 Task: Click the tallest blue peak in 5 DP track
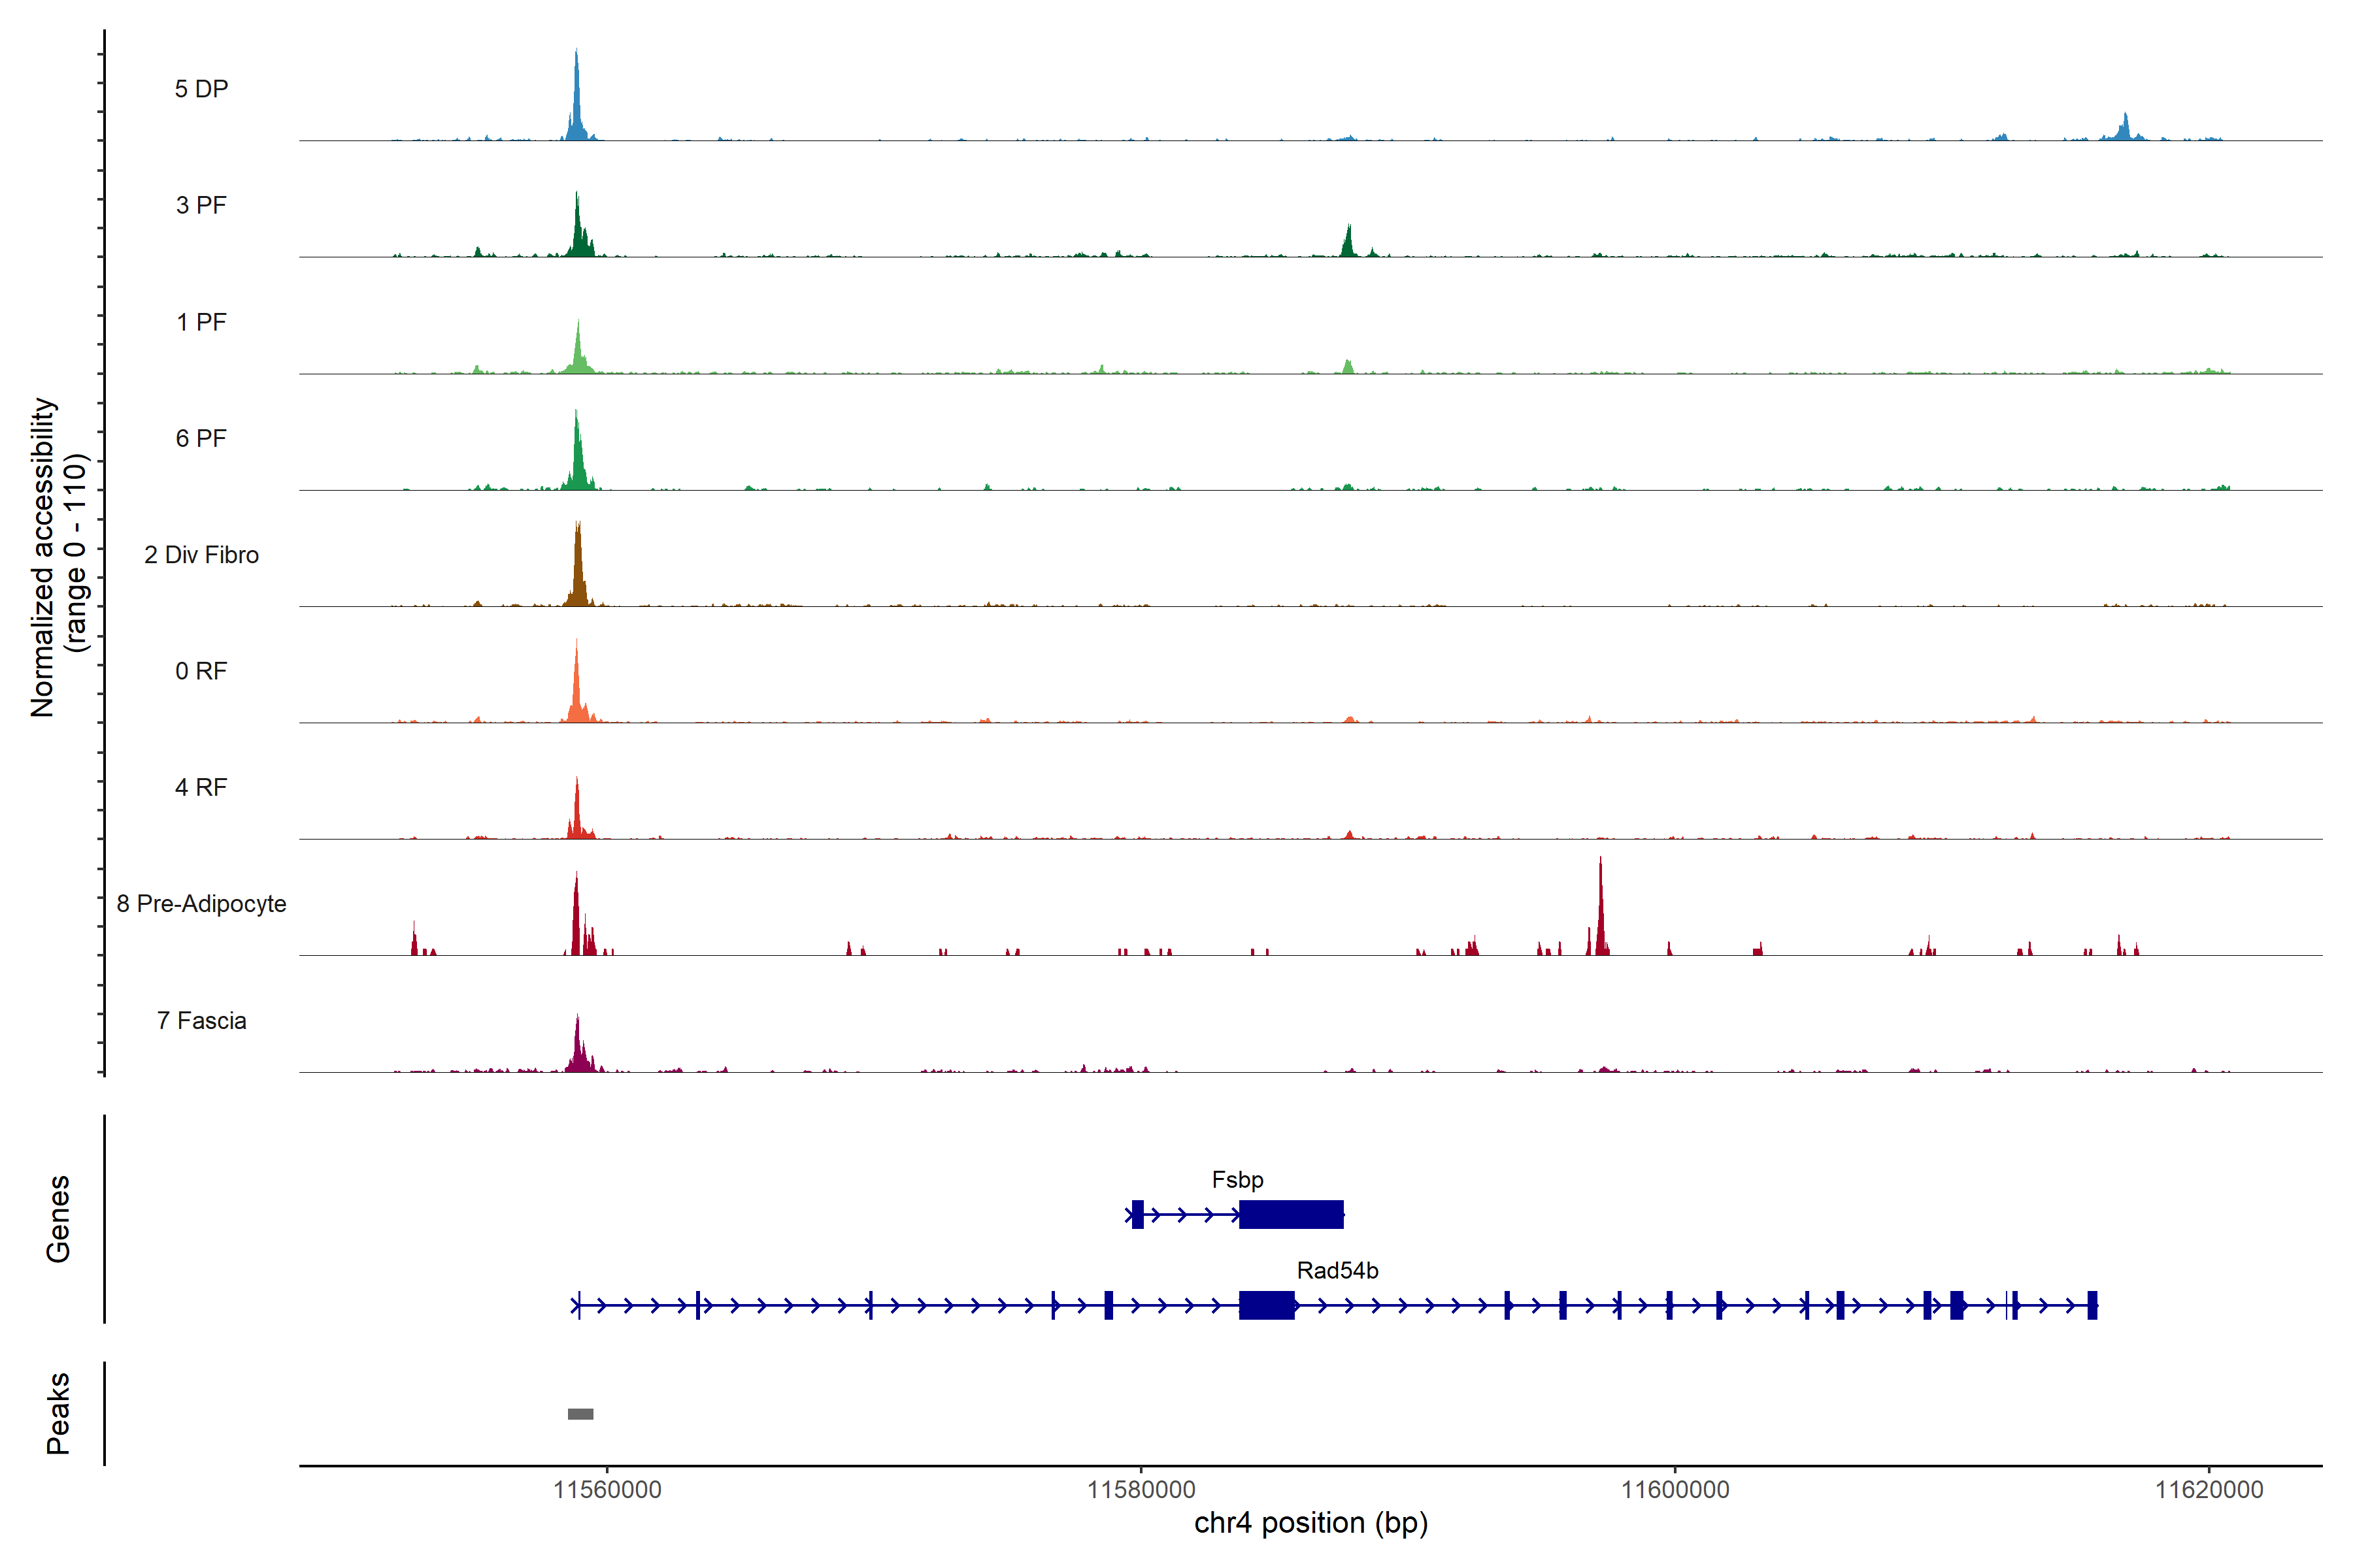(x=576, y=100)
